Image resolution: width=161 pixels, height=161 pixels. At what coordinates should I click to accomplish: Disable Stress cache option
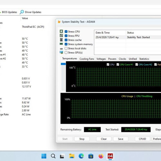66,40
